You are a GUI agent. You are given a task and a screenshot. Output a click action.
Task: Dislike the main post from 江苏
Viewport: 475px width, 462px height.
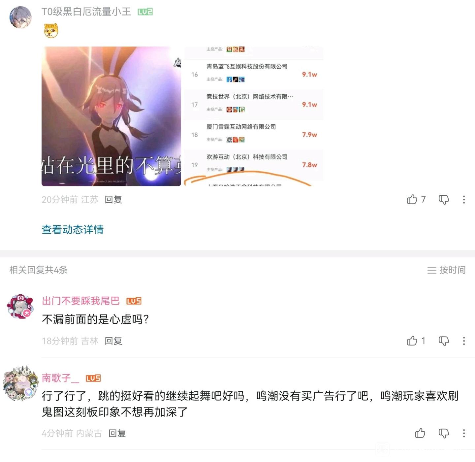click(444, 199)
